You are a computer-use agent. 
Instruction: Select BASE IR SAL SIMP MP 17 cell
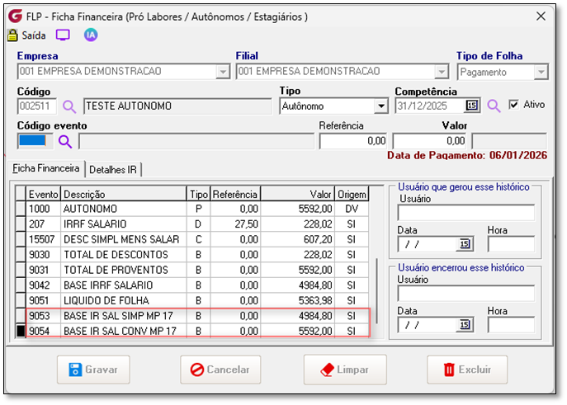coord(123,316)
